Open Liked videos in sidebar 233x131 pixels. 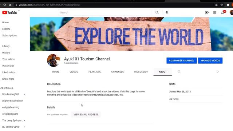coord(9,72)
